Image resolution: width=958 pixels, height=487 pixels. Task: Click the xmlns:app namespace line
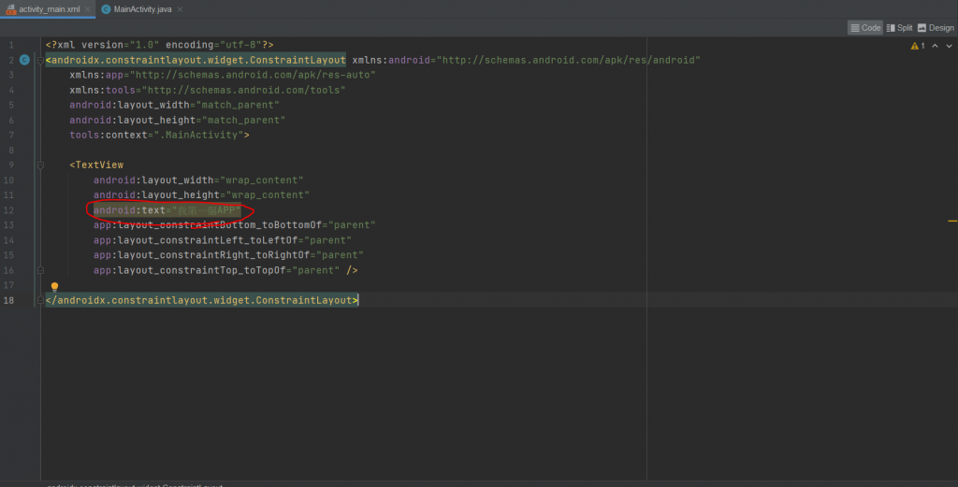pyautogui.click(x=223, y=75)
